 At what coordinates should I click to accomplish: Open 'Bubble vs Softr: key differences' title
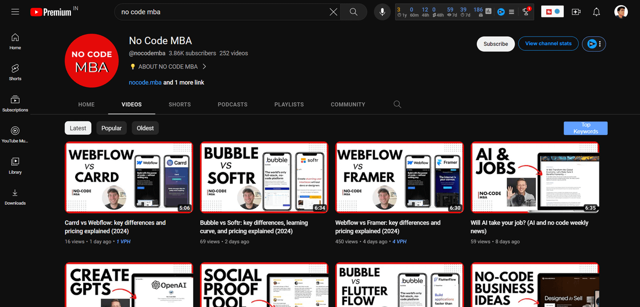coord(254,227)
